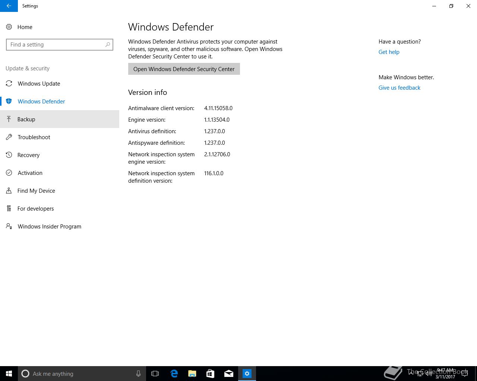Open the Action Center notification icon

465,374
